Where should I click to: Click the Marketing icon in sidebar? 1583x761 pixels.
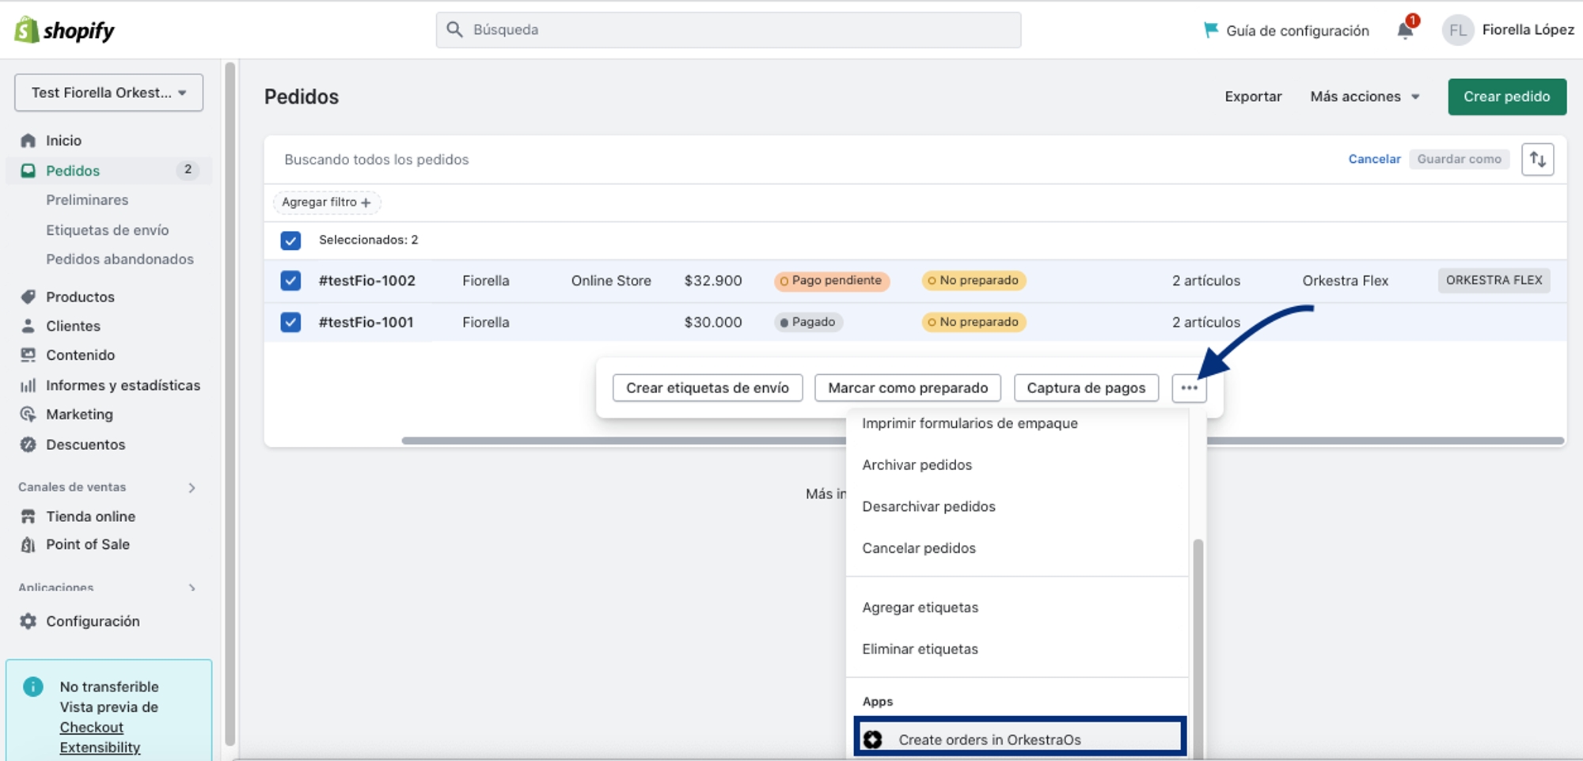28,415
